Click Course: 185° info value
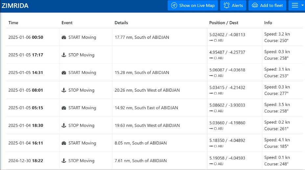This screenshot has width=305, height=170. click(x=276, y=146)
